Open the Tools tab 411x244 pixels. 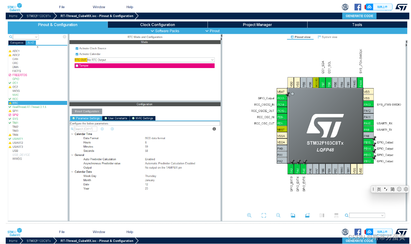pos(357,25)
